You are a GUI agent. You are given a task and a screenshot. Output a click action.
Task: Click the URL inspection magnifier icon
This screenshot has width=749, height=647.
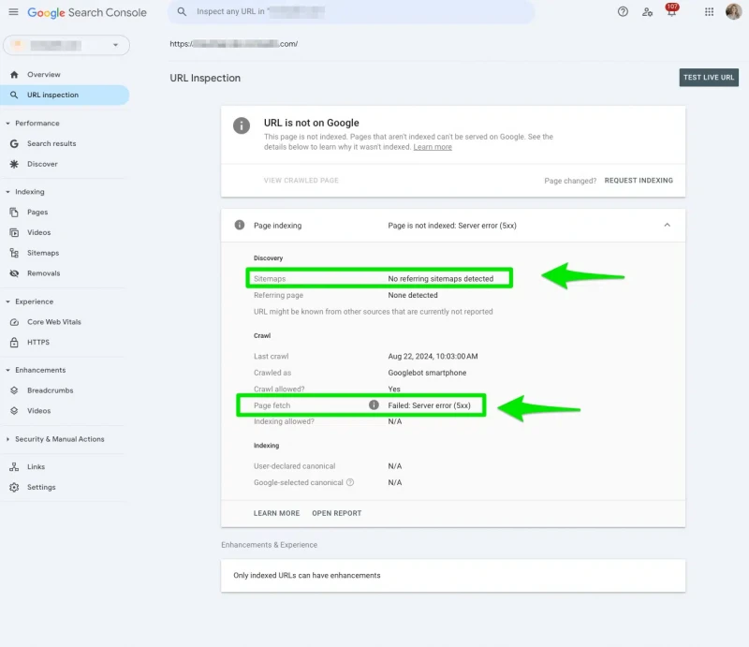click(x=14, y=96)
